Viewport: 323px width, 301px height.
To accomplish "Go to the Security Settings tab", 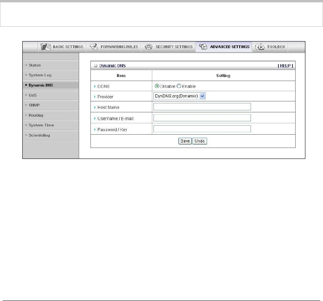I will [168, 47].
